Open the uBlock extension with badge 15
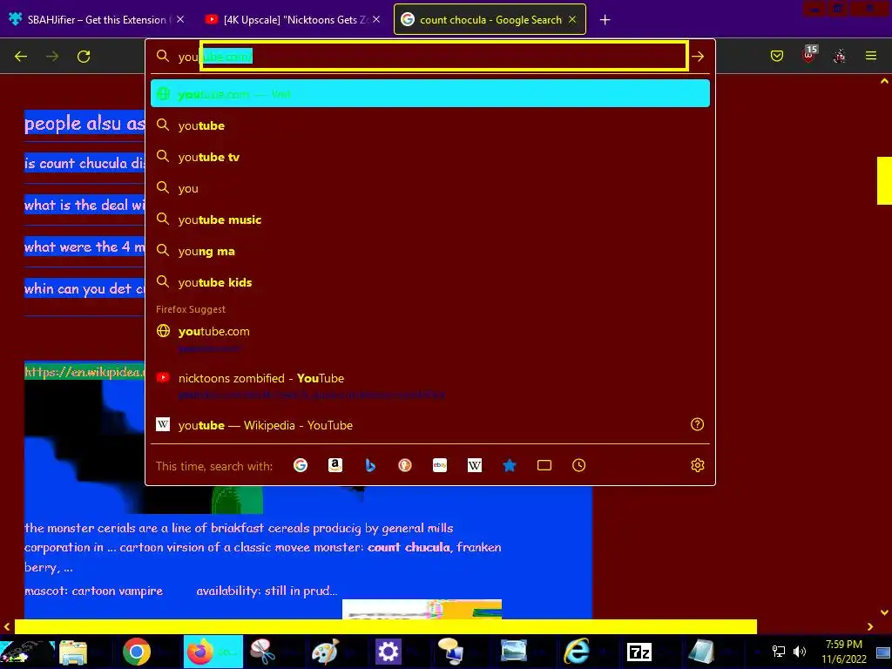Viewport: 892px width, 669px height. [x=809, y=55]
